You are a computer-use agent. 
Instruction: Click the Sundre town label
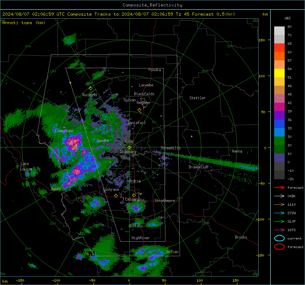coord(103,140)
